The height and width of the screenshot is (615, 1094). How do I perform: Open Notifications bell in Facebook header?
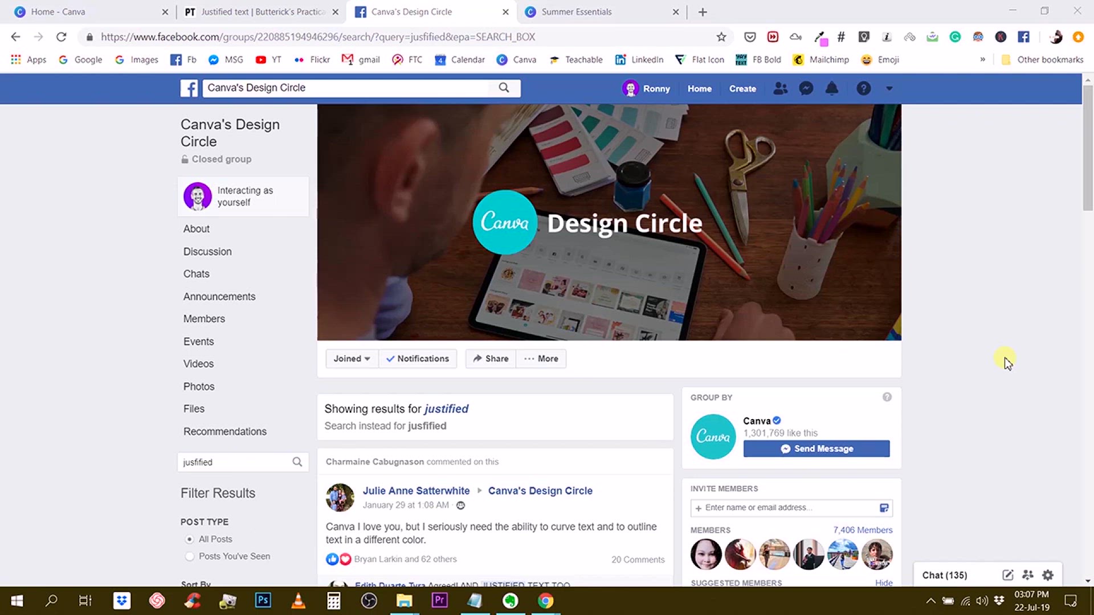click(x=832, y=88)
